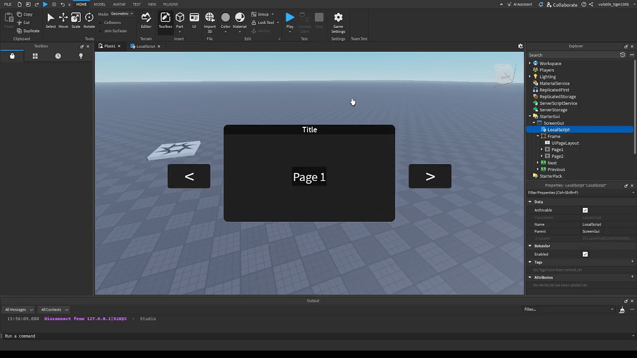The image size is (637, 358).
Task: Click the Collaborate button
Action: coord(562,4)
